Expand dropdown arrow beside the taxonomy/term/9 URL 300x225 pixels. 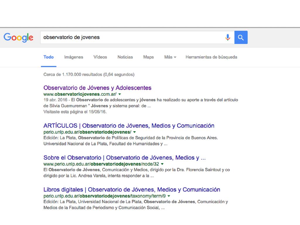(169, 196)
